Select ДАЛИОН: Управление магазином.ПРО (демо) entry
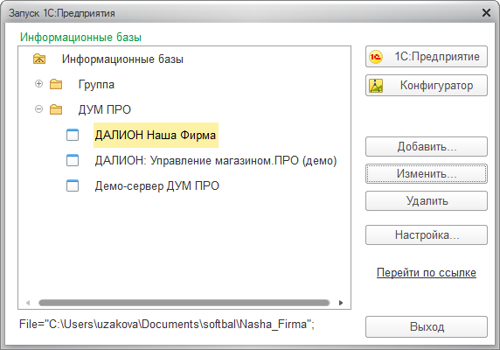The width and height of the screenshot is (500, 350). pyautogui.click(x=216, y=160)
